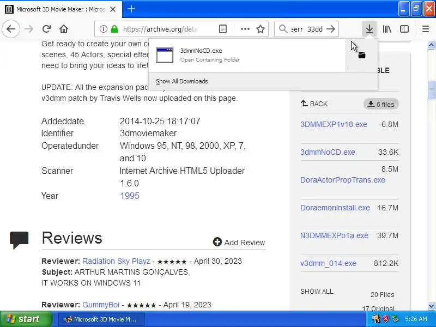
Task: Reload the current page
Action: pyautogui.click(x=46, y=29)
